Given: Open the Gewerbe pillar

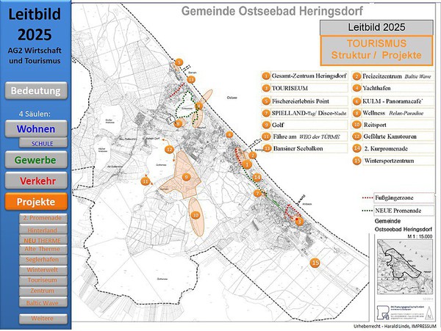Looking at the screenshot, I should tap(37, 159).
